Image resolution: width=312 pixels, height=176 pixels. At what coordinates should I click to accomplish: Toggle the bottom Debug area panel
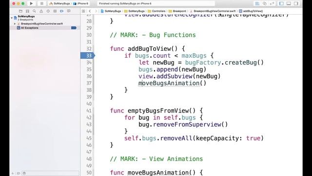[x=289, y=3]
